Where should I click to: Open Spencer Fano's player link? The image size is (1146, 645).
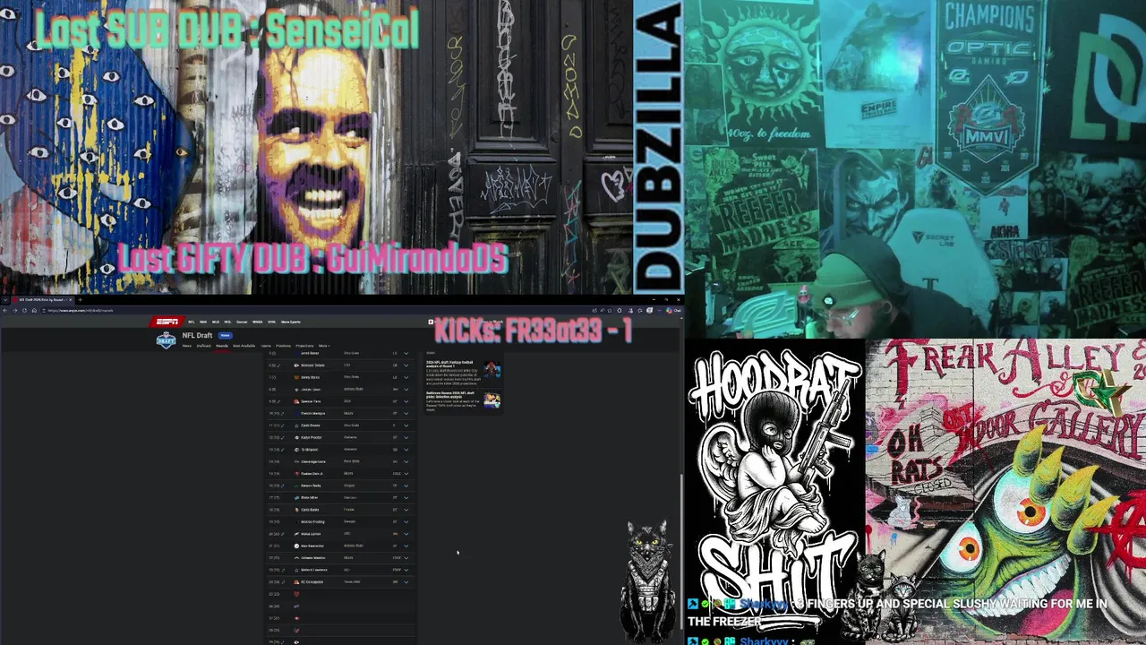coord(311,401)
